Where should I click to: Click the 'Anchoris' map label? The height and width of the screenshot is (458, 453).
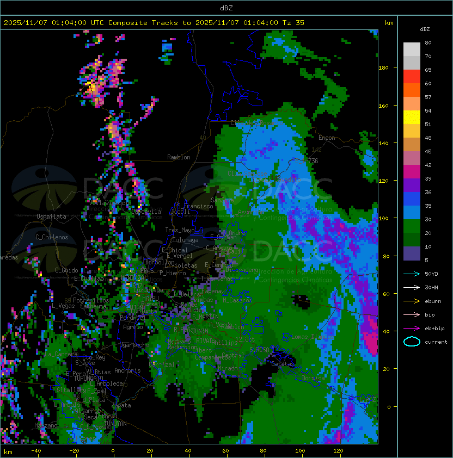(127, 370)
